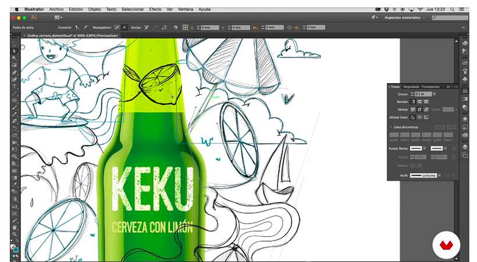The image size is (477, 262).
Task: Convert anchor points to smooth
Action: pos(86,27)
